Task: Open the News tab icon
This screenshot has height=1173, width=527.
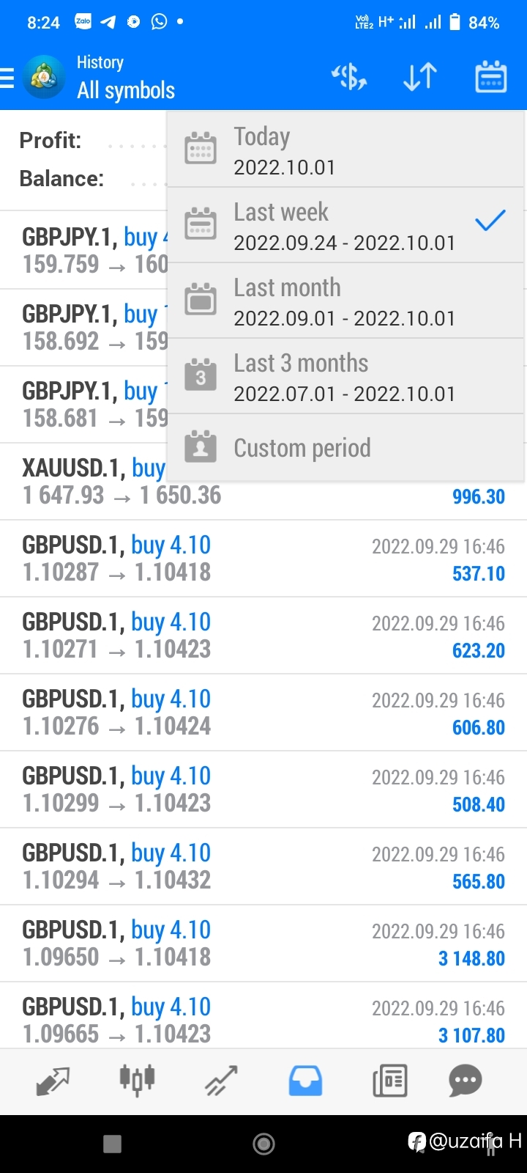Action: [389, 1081]
